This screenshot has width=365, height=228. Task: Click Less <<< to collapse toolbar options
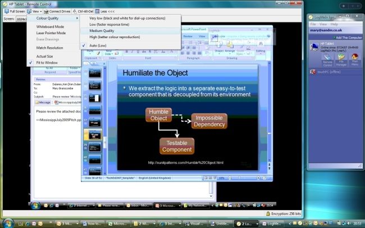(x=105, y=11)
